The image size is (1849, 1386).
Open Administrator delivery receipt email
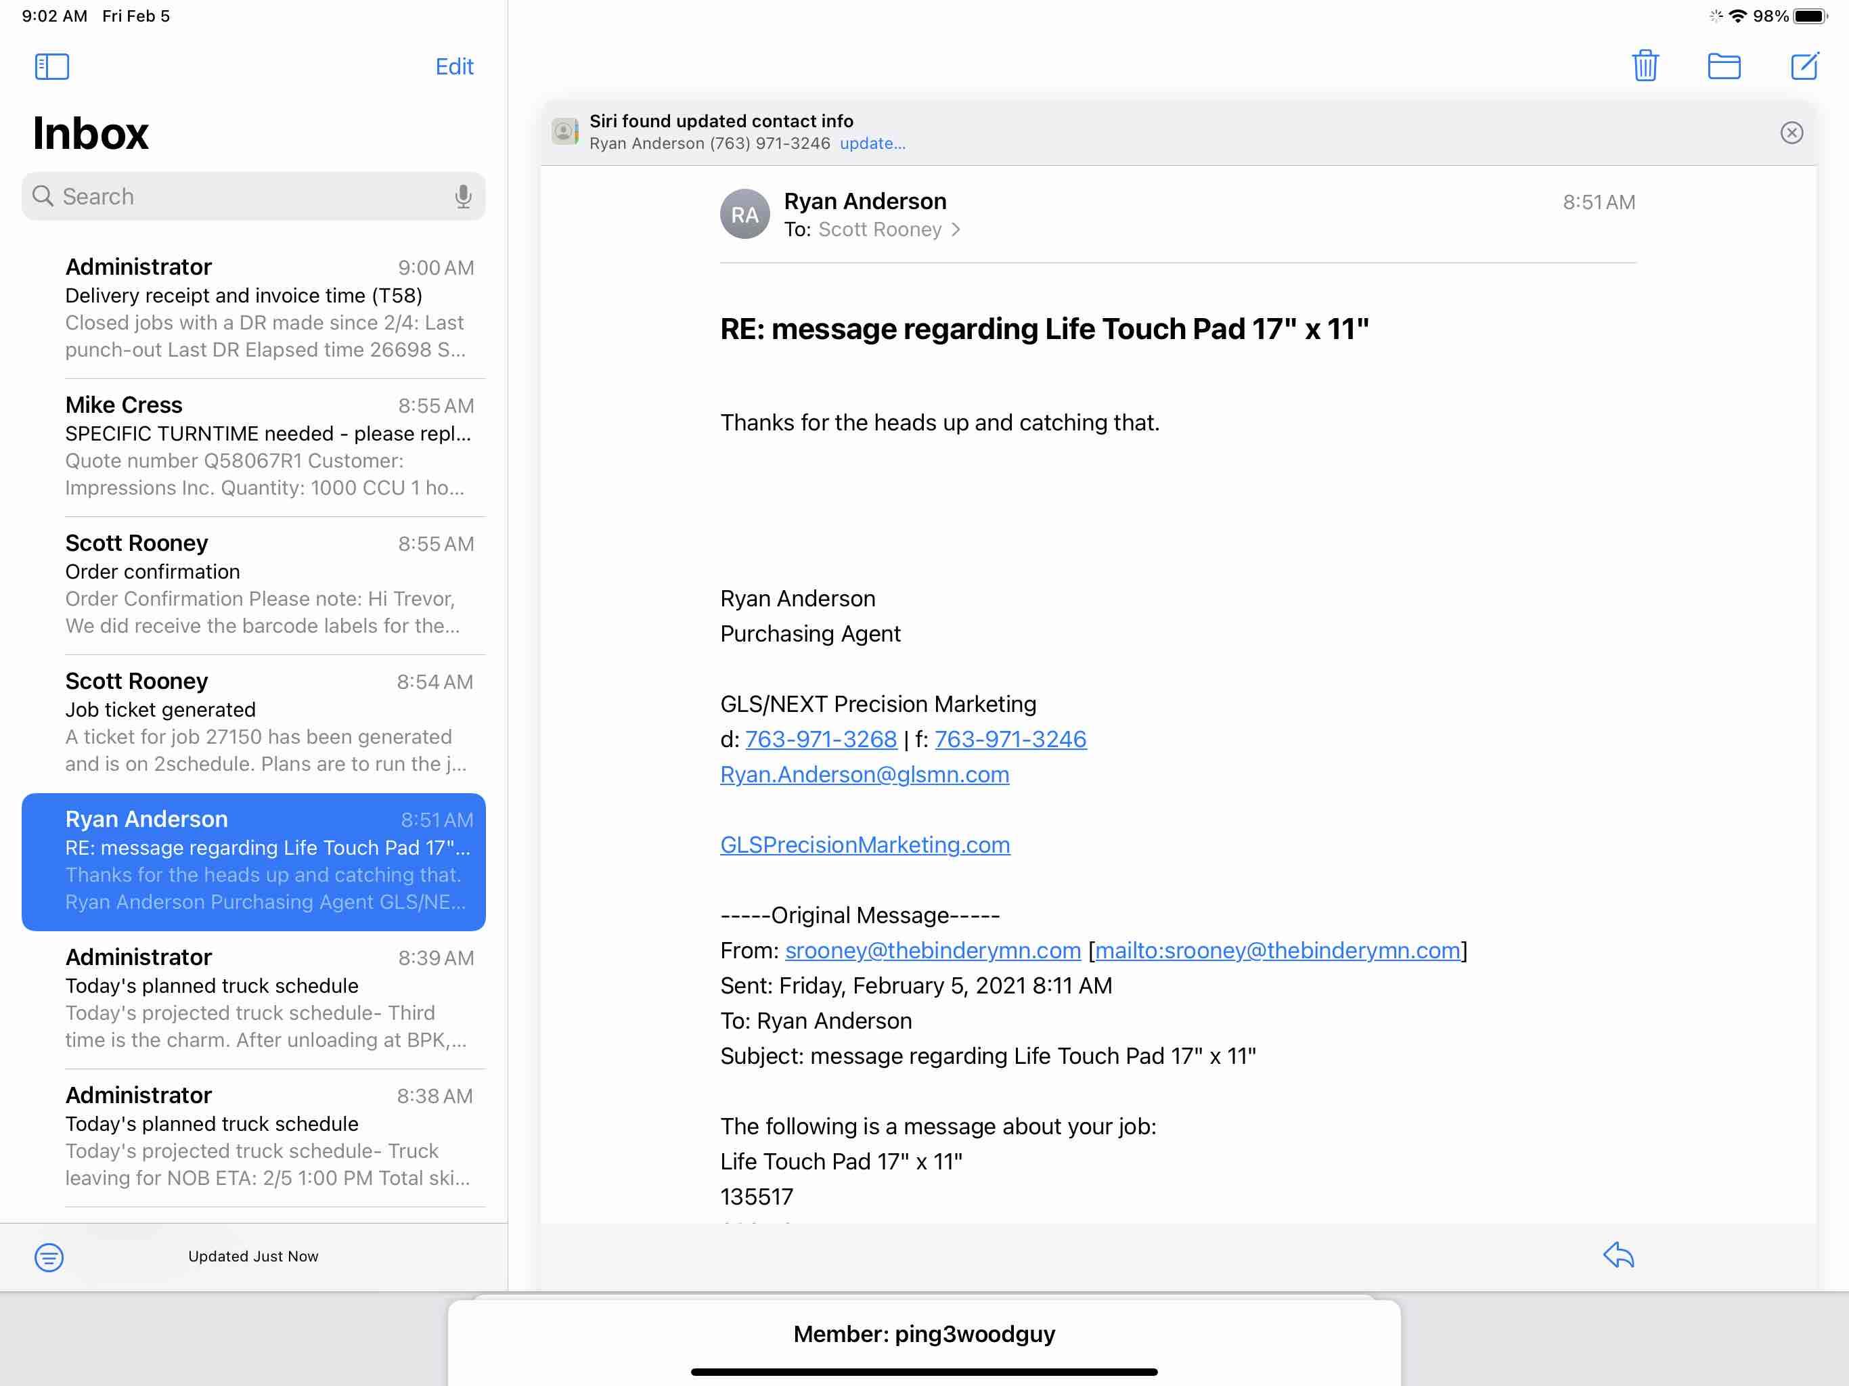point(267,309)
